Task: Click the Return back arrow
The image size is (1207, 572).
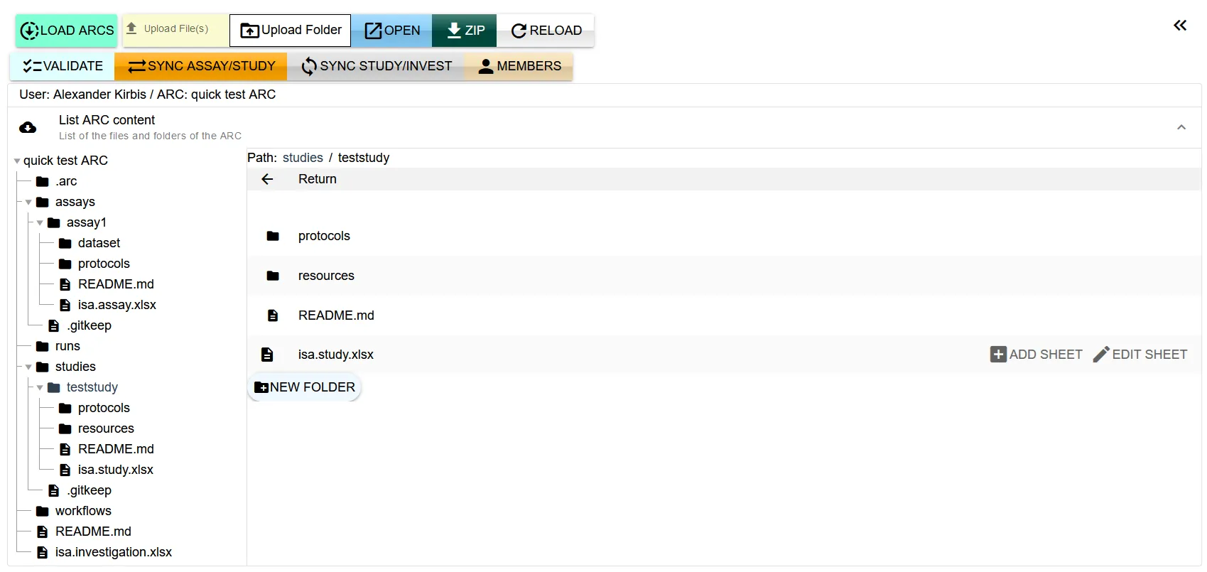Action: tap(267, 179)
